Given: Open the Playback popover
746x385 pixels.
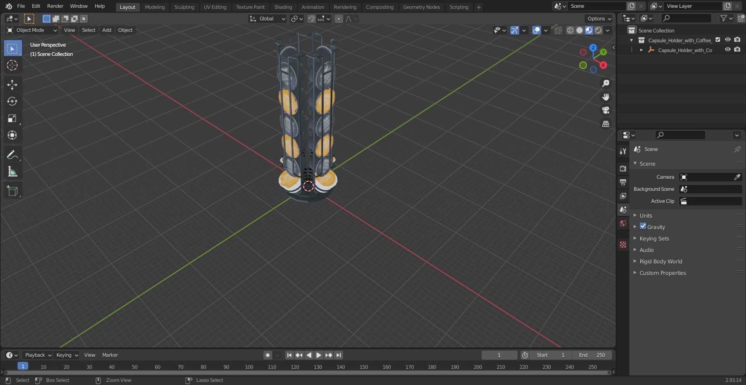Looking at the screenshot, I should (x=38, y=355).
